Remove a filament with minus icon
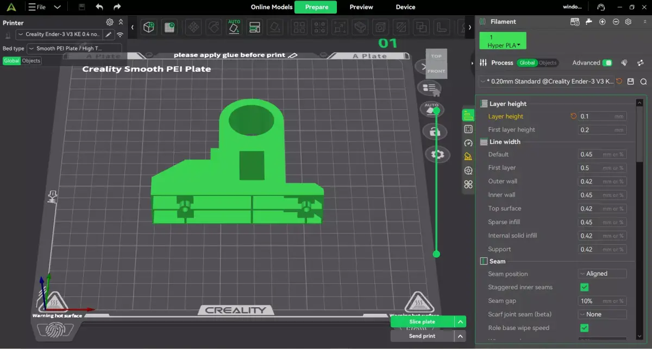The height and width of the screenshot is (349, 652). pyautogui.click(x=616, y=22)
